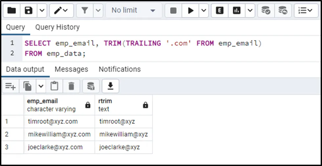The height and width of the screenshot is (166, 322).
Task: Open the Messages tab
Action: 71,69
